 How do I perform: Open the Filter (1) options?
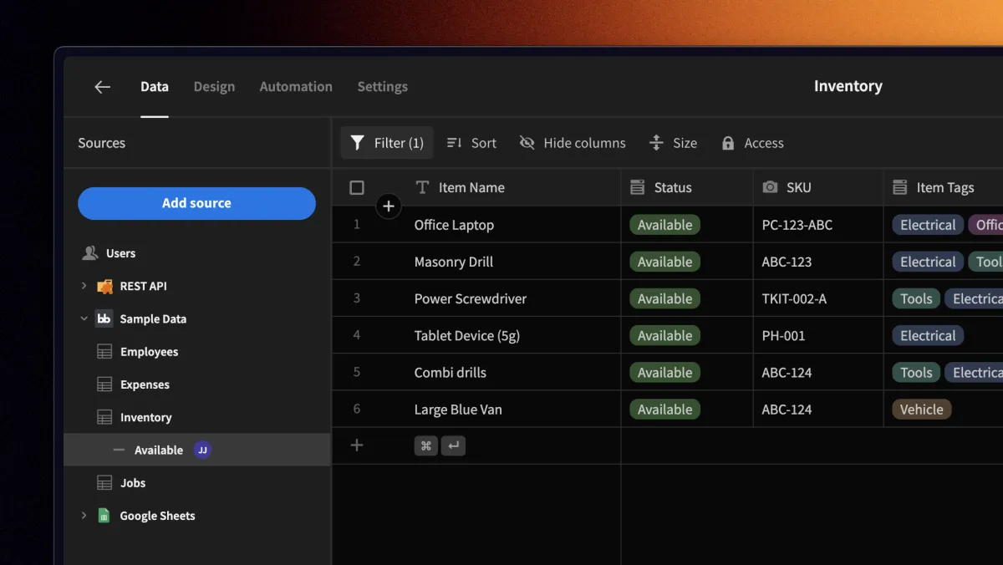(x=387, y=143)
